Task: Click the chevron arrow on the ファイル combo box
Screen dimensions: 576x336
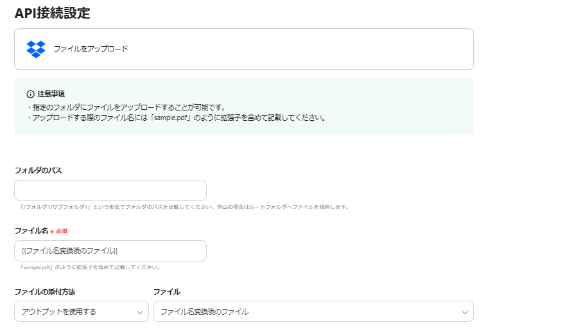Action: pos(465,312)
